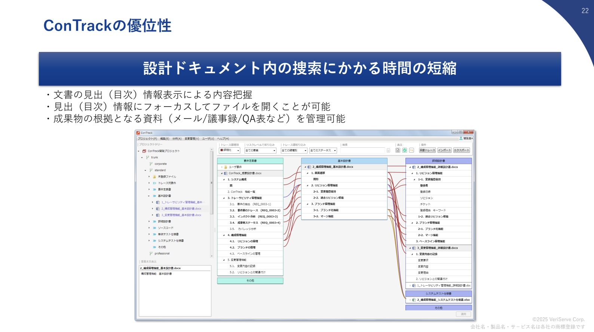Open the 分析(A) menu
The image size is (594, 332).
(177, 139)
